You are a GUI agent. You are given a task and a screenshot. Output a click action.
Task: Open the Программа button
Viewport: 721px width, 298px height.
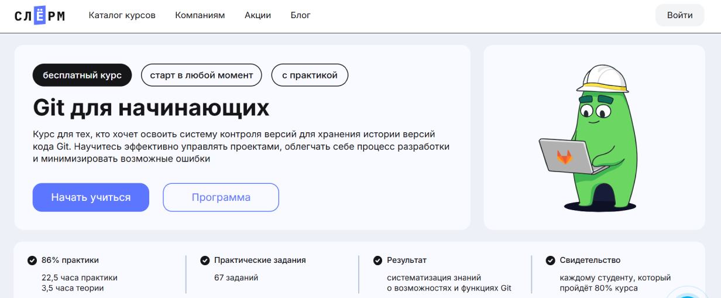[x=221, y=197]
